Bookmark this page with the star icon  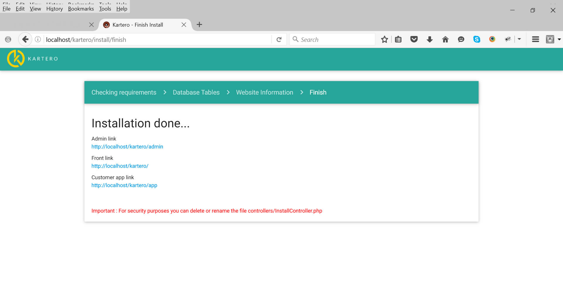coord(384,40)
